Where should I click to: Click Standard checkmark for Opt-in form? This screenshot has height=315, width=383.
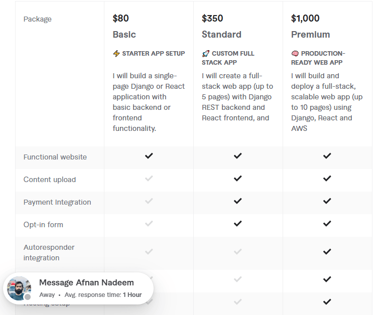tap(238, 224)
